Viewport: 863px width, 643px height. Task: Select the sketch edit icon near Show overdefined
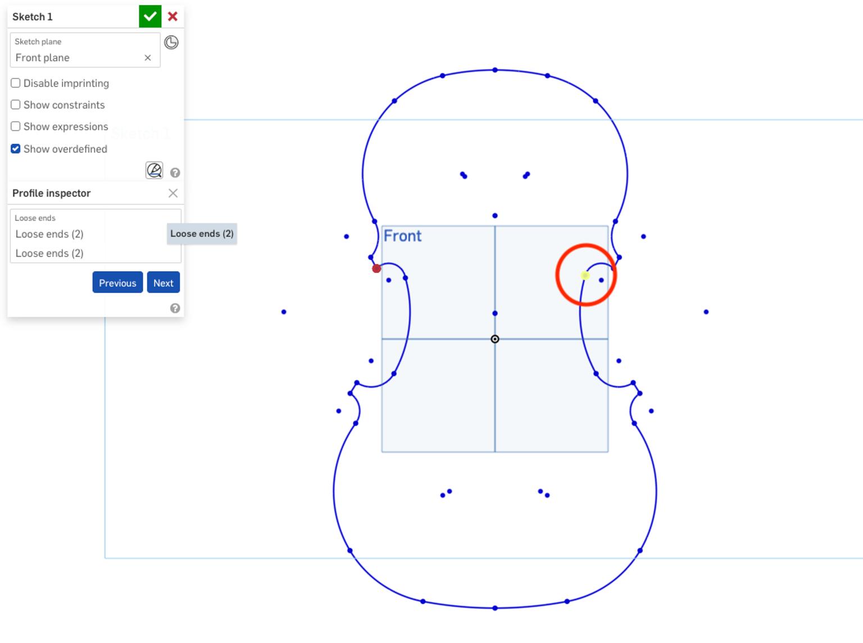pyautogui.click(x=154, y=170)
